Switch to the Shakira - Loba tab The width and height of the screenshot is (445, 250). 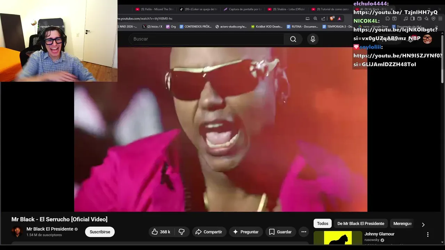click(286, 9)
